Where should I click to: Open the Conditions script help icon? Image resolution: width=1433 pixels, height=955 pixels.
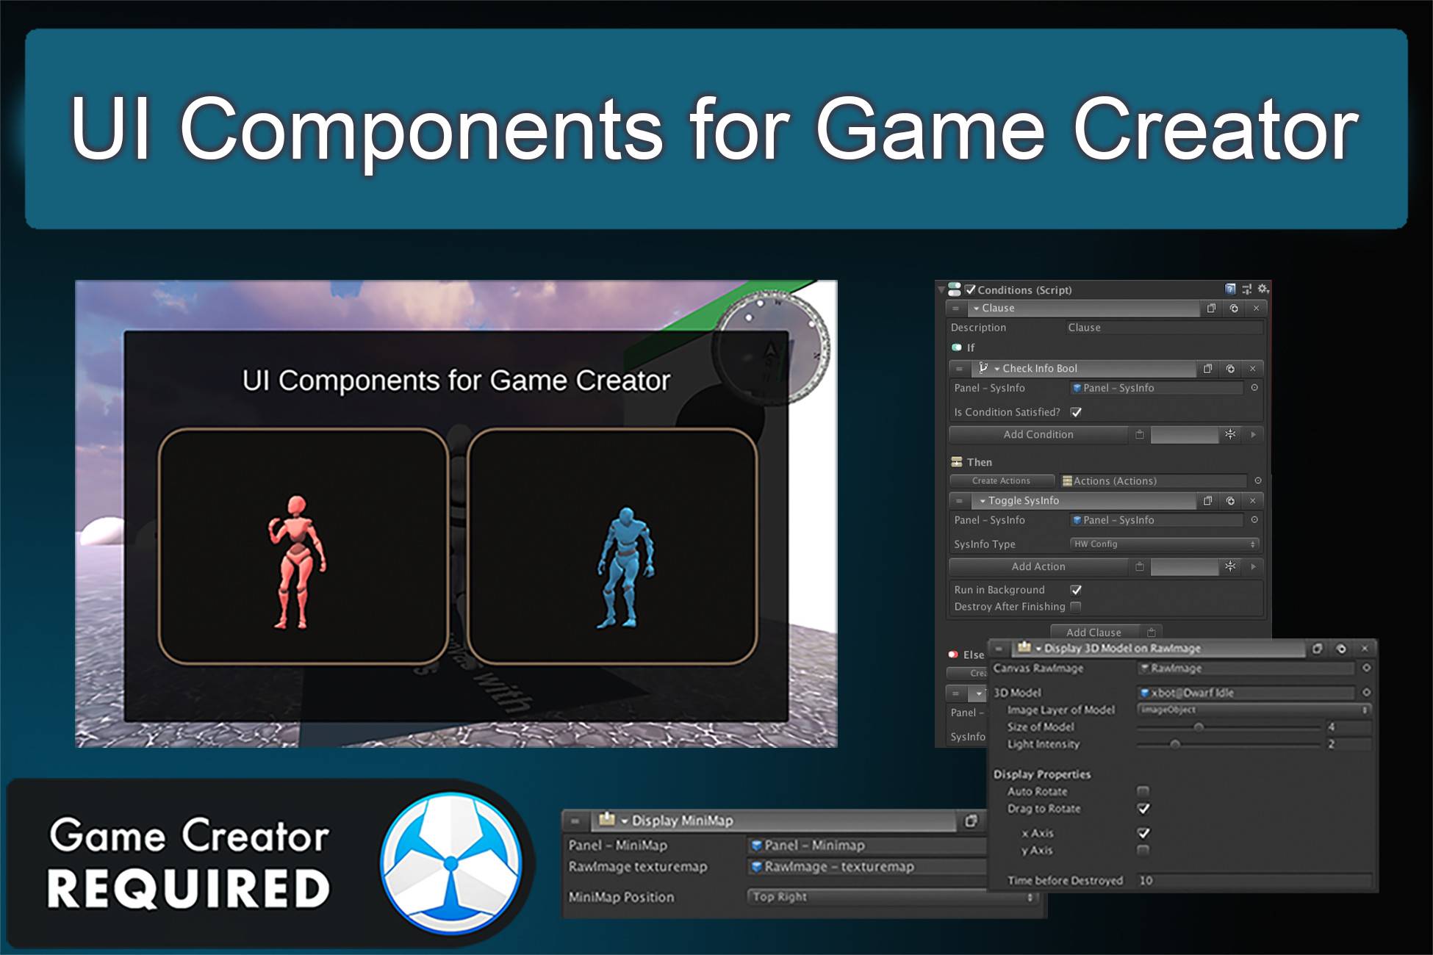[x=1230, y=289]
